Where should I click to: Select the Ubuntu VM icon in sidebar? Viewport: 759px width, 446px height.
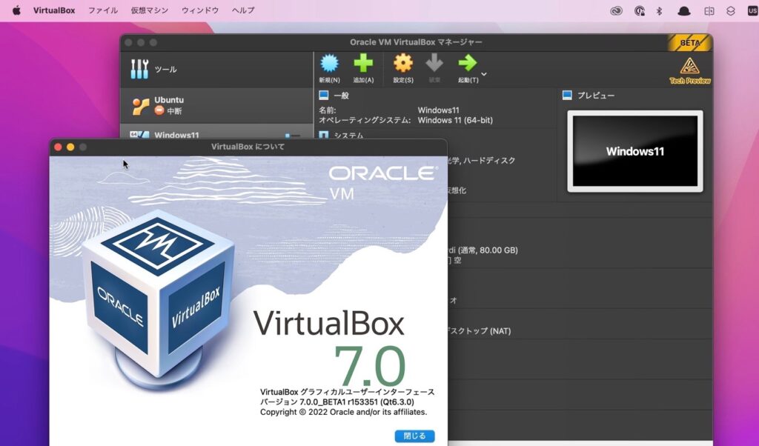(140, 104)
